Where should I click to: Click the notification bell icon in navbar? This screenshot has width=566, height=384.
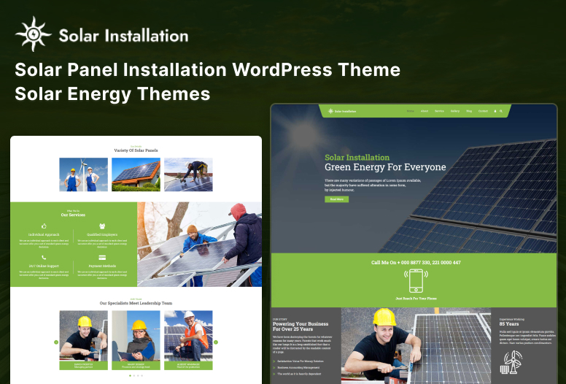pos(495,111)
